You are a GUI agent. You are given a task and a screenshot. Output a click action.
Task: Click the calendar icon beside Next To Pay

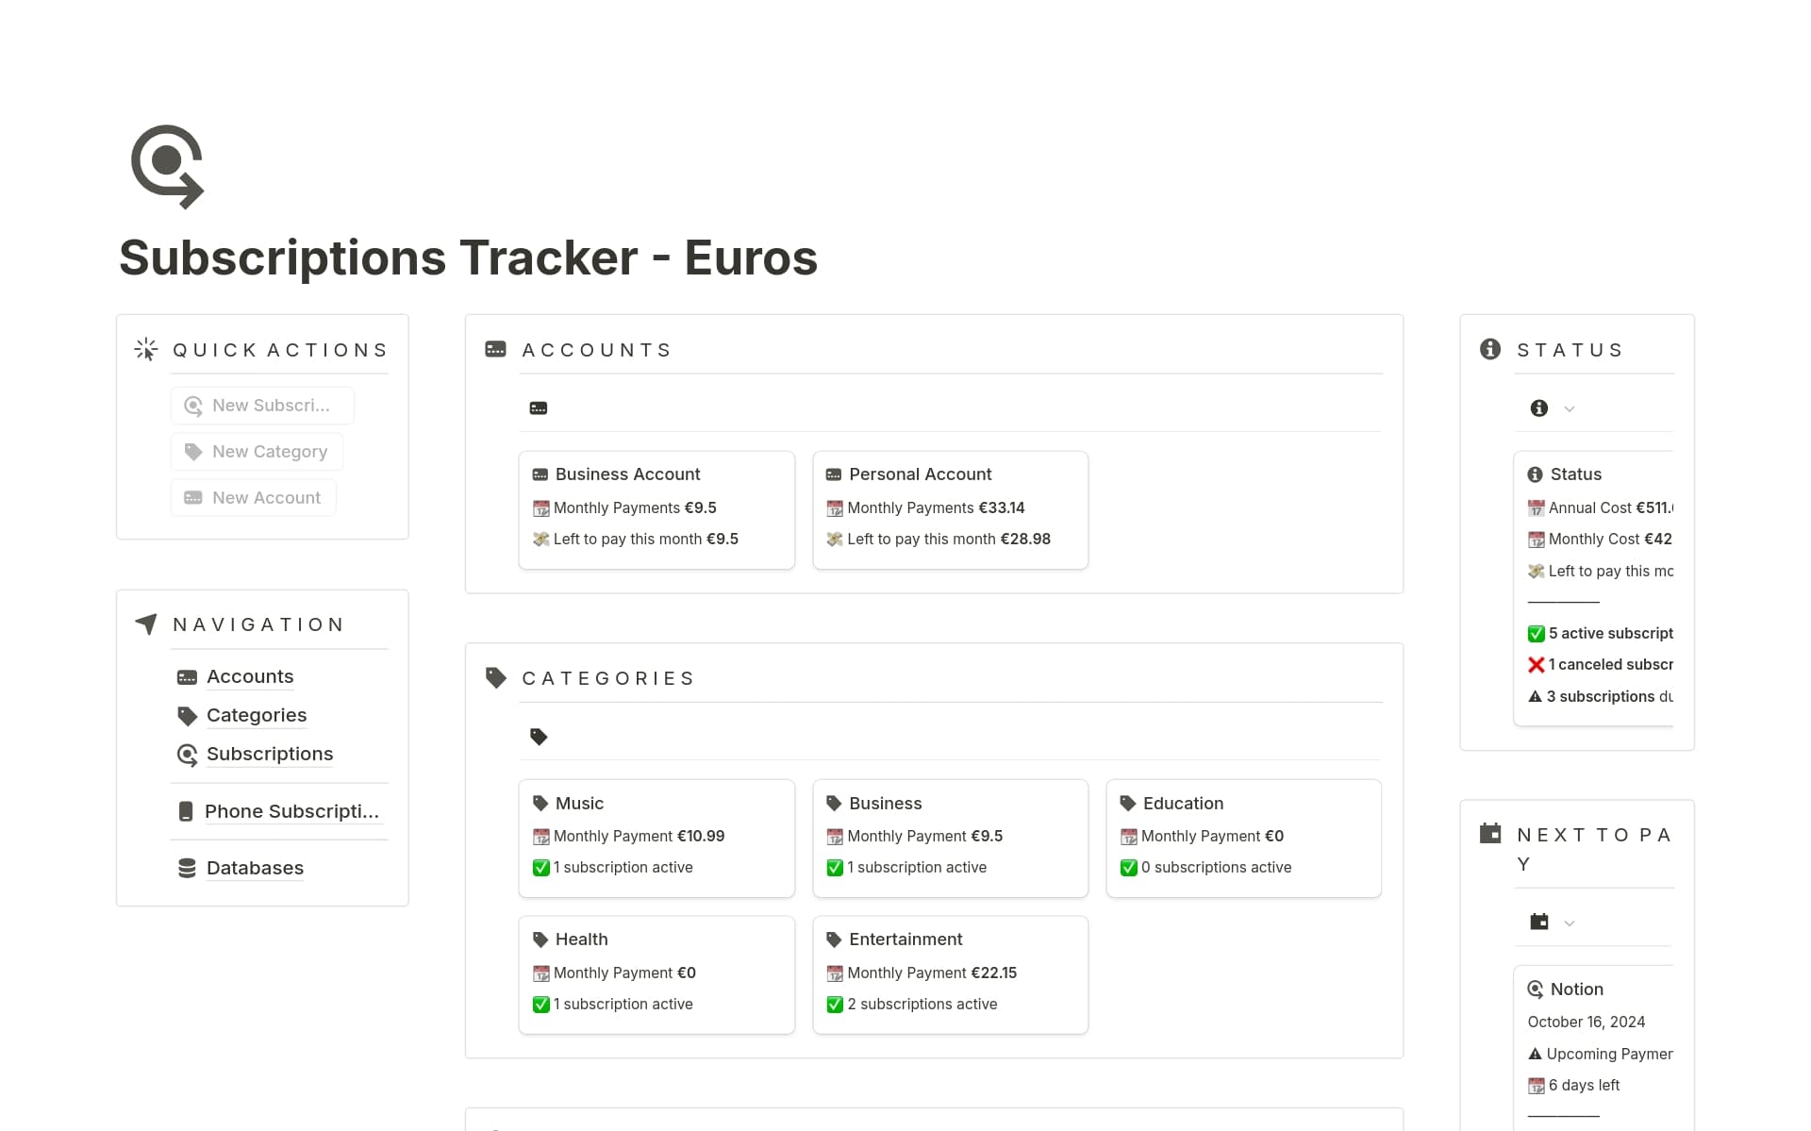coord(1490,832)
